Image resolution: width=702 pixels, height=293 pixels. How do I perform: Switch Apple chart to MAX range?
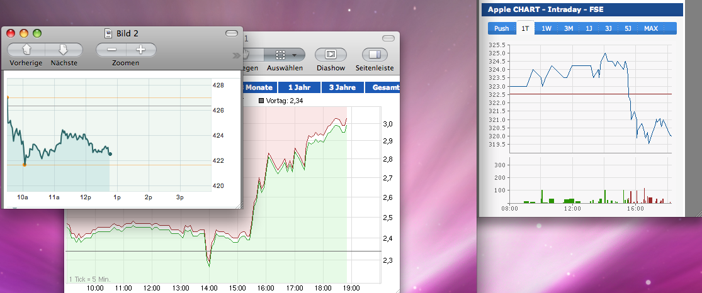pos(651,28)
